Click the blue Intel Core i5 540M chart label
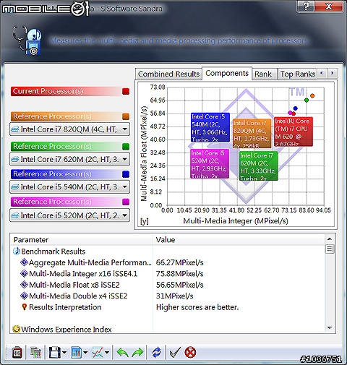Screen dimensions: 347x365 coord(210,127)
